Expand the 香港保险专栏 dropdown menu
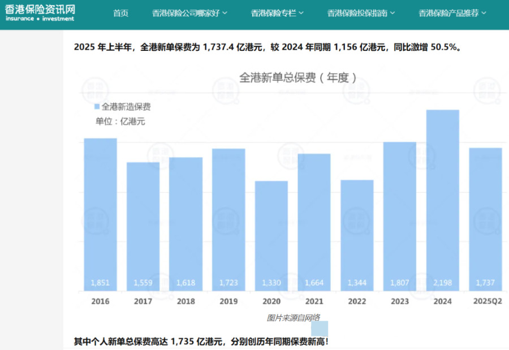This screenshot has width=509, height=350. pos(277,13)
